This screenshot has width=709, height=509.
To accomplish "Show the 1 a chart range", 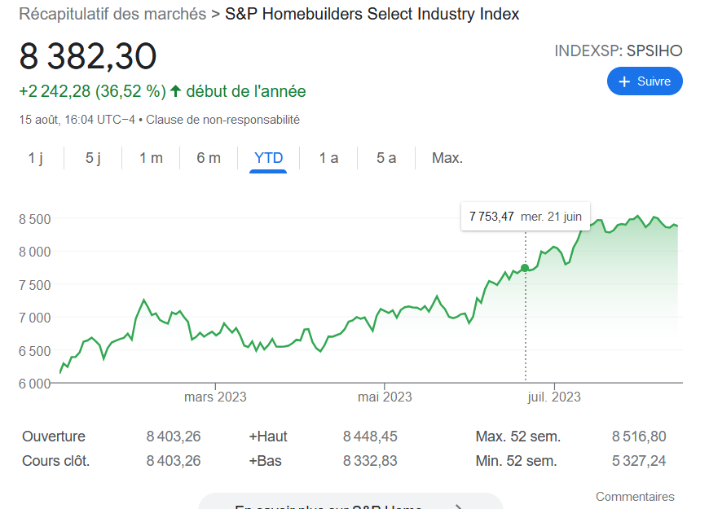I will tap(328, 158).
